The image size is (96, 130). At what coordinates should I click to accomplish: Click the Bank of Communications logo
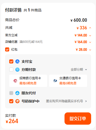pyautogui.click(x=55, y=81)
